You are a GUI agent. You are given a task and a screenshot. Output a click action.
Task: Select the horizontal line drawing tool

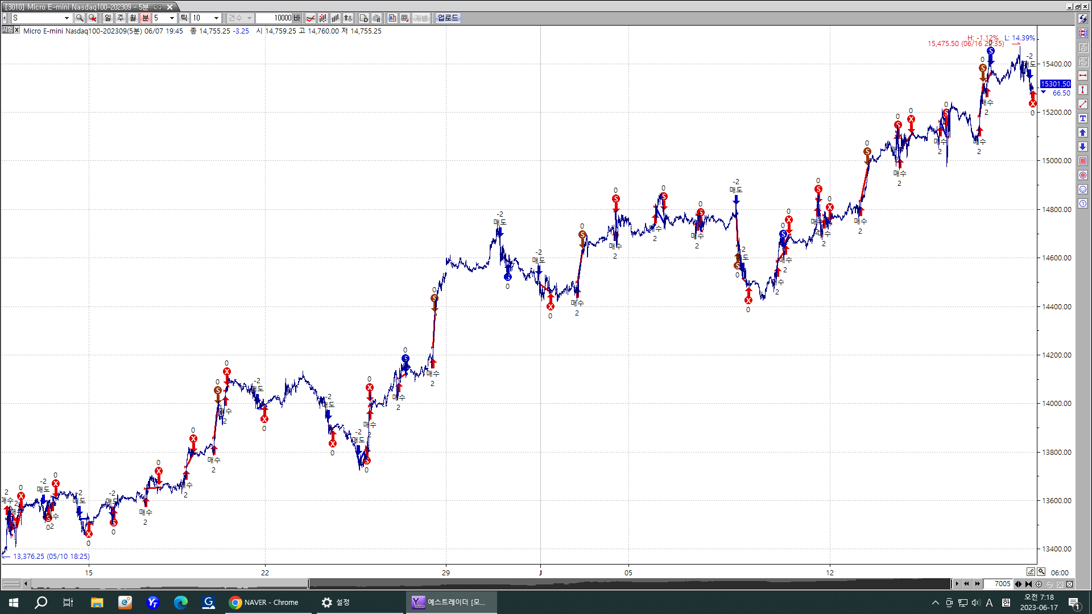click(1083, 76)
